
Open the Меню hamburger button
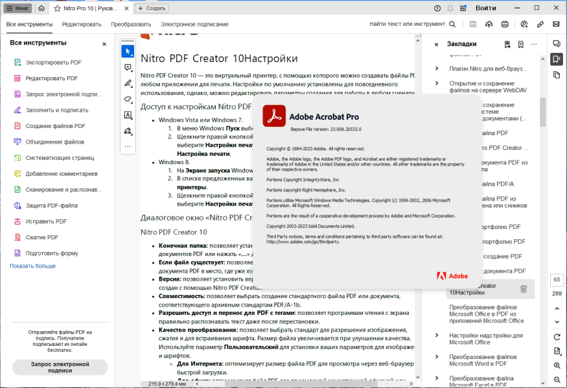coord(17,8)
